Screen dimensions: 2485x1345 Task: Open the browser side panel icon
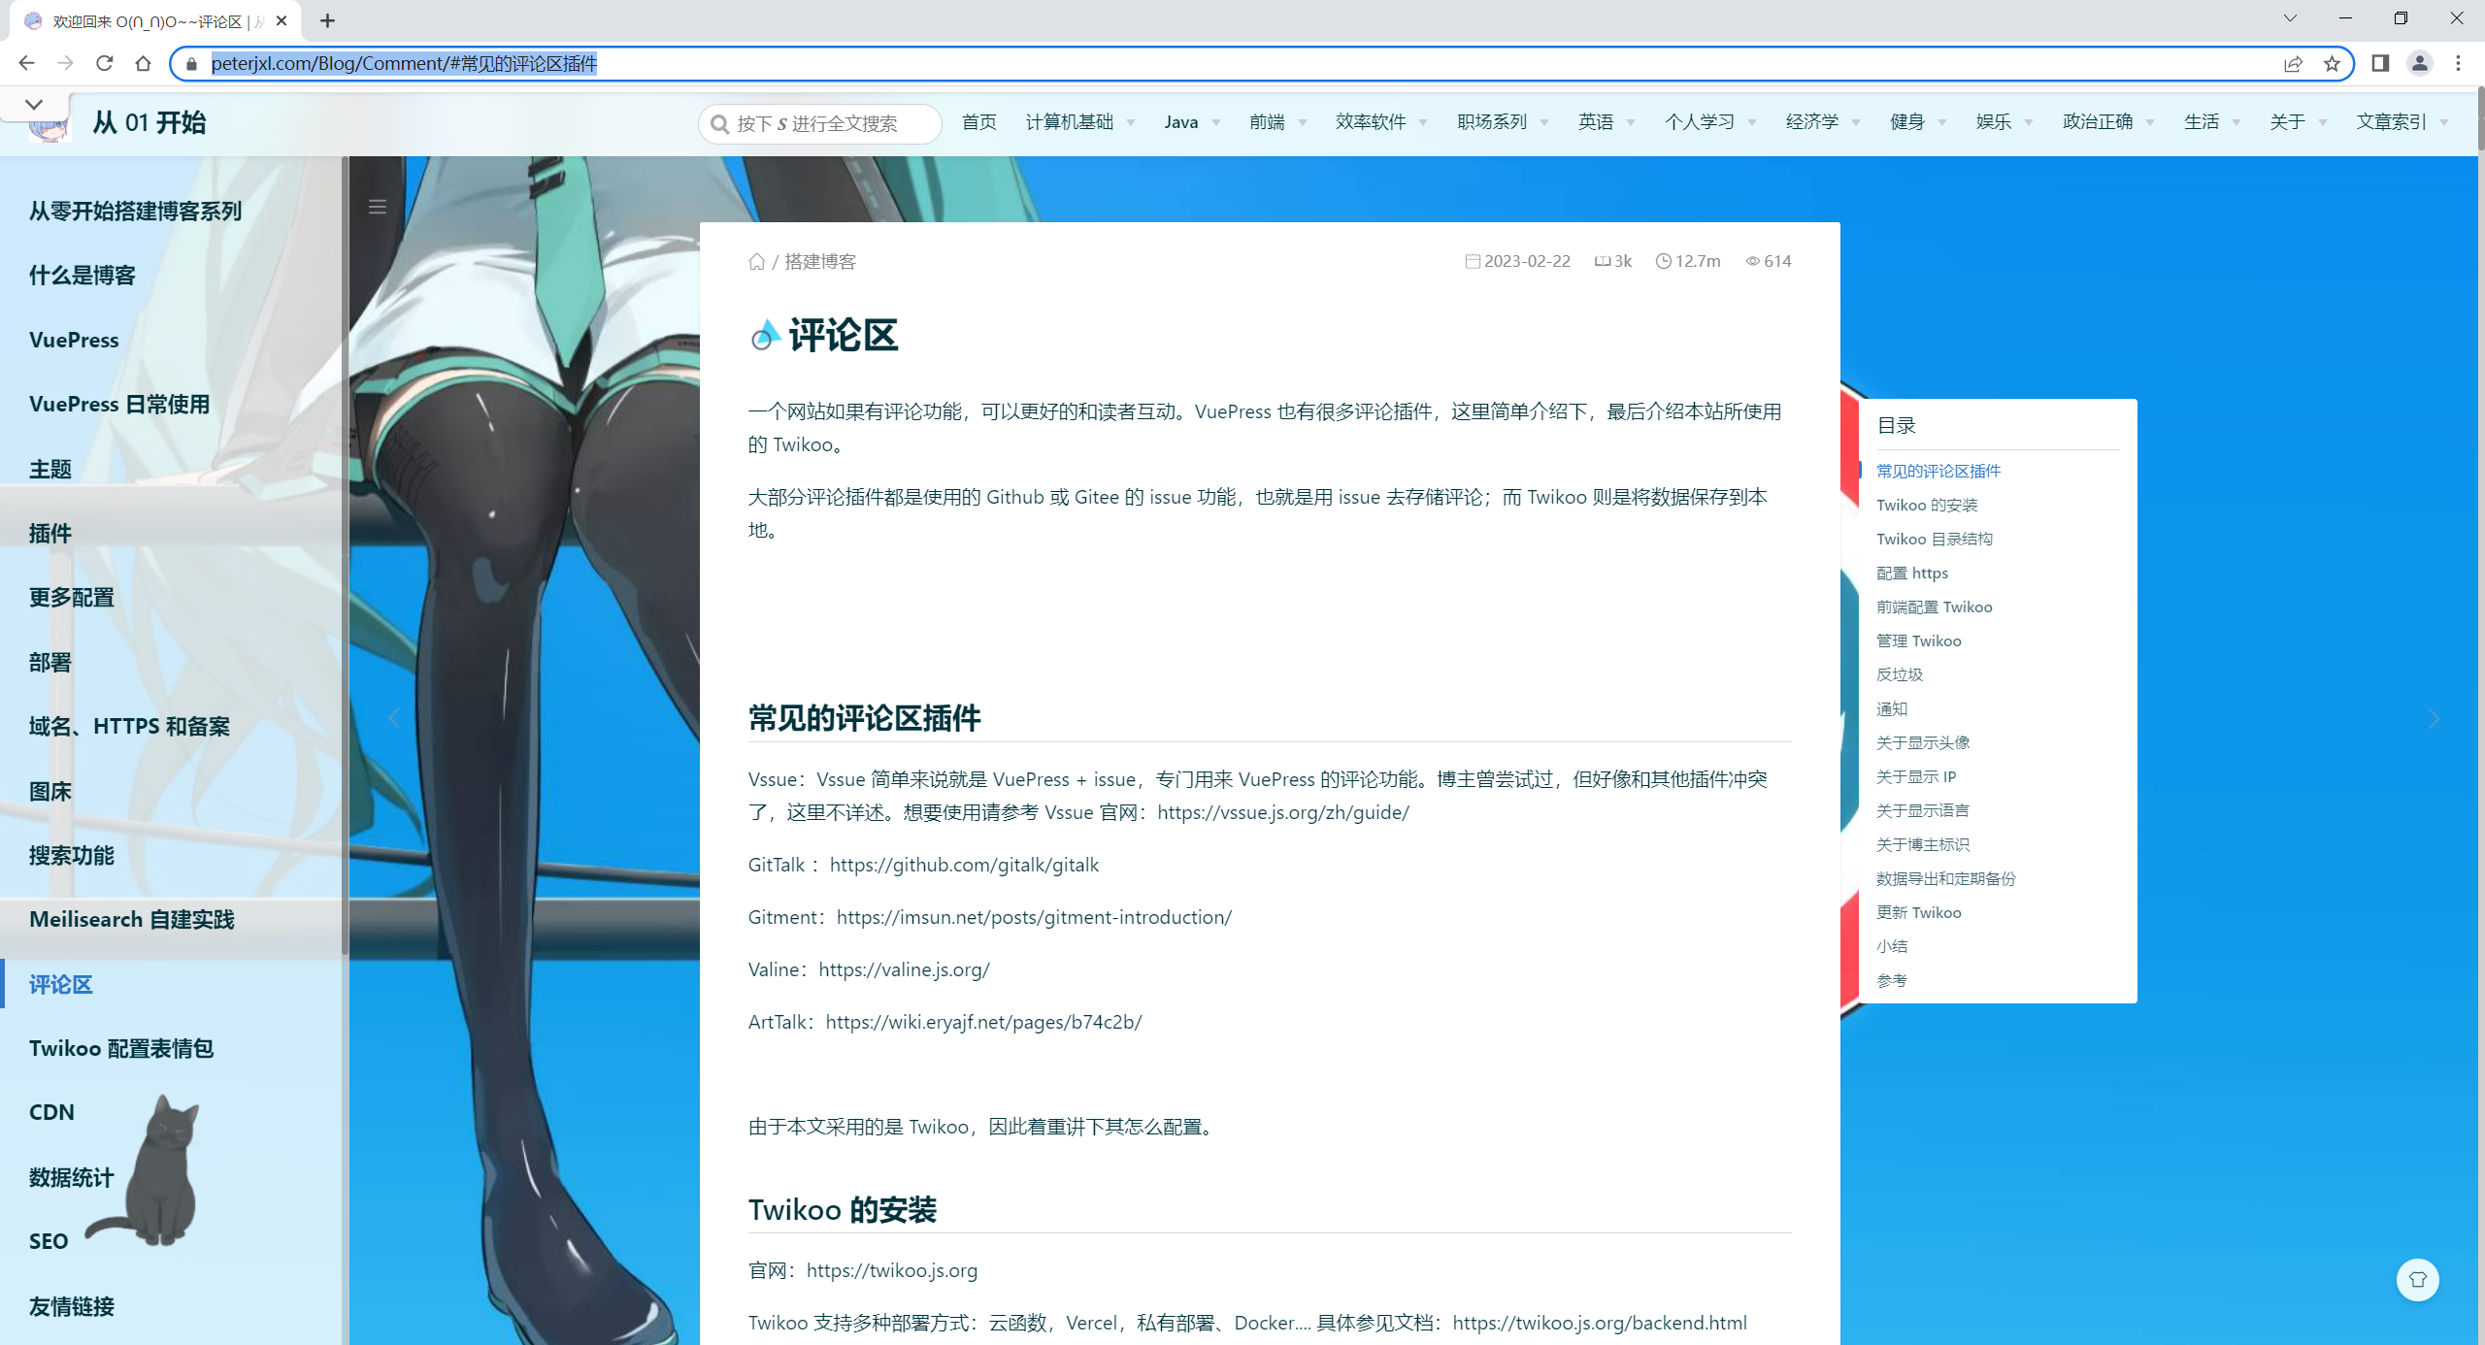(2380, 63)
